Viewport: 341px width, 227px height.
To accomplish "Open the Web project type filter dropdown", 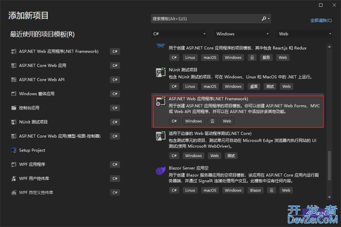I will pos(305,34).
